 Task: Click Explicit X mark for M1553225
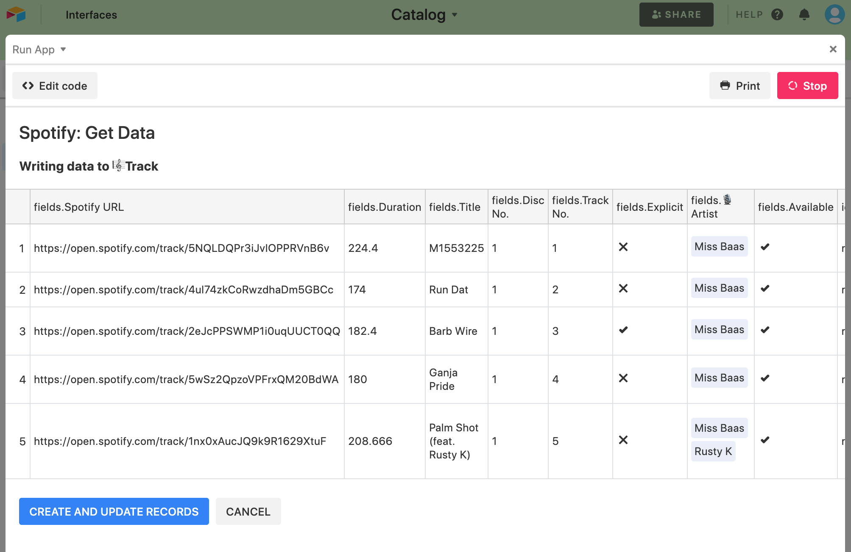click(623, 247)
